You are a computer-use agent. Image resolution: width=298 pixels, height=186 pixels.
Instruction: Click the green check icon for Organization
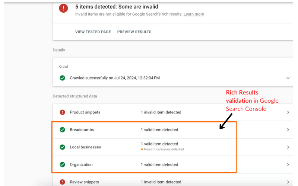[x=62, y=164]
